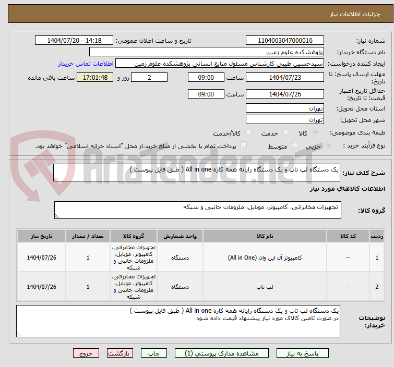Click the توضیحات خریدار text area
The width and height of the screenshot is (394, 367).
(178, 321)
